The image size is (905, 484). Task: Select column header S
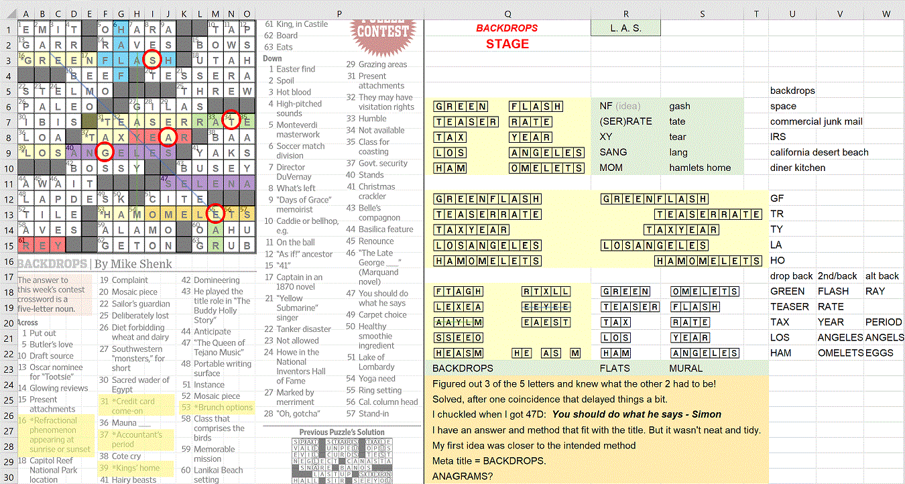(x=702, y=13)
